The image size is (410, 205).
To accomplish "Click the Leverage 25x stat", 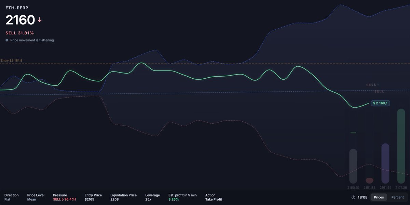I will [x=152, y=197].
